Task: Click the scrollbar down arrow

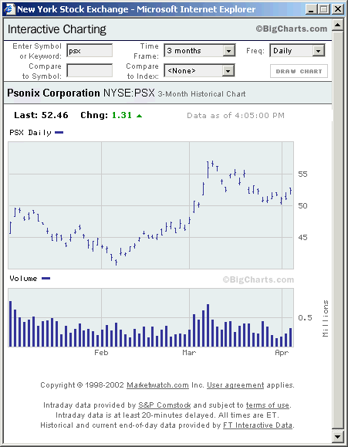Action: pos(338,436)
